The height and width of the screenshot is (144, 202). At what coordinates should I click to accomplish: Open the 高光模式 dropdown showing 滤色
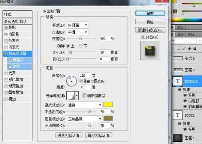click(84, 105)
